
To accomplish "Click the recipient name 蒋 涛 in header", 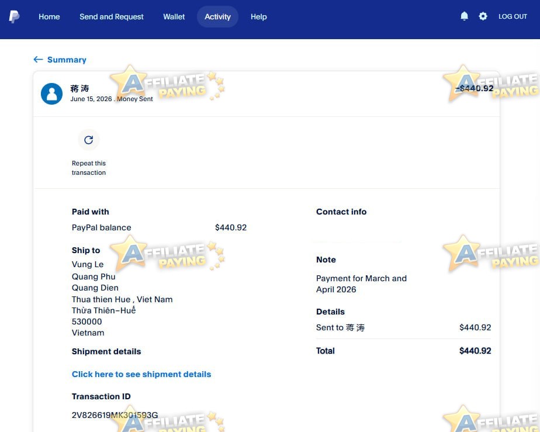I will pos(79,88).
